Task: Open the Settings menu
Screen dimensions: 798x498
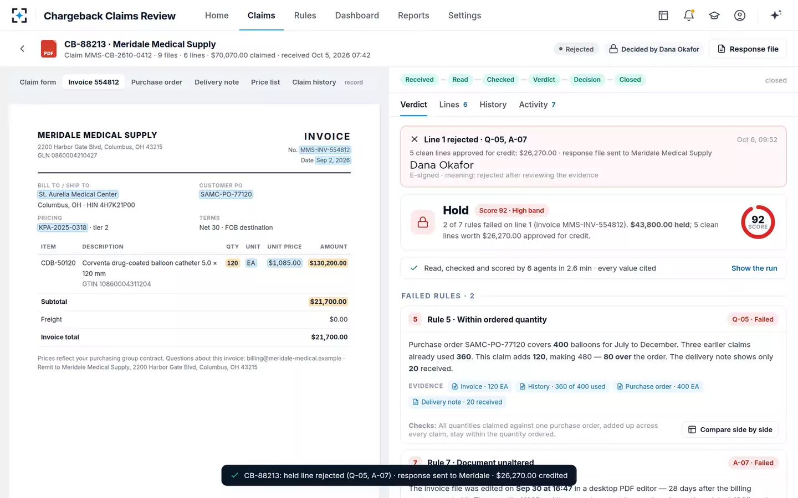Action: click(x=464, y=15)
